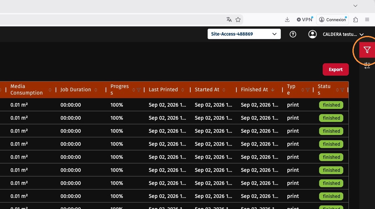This screenshot has height=209, width=375.
Task: Filter the Progress column
Action: point(139,90)
